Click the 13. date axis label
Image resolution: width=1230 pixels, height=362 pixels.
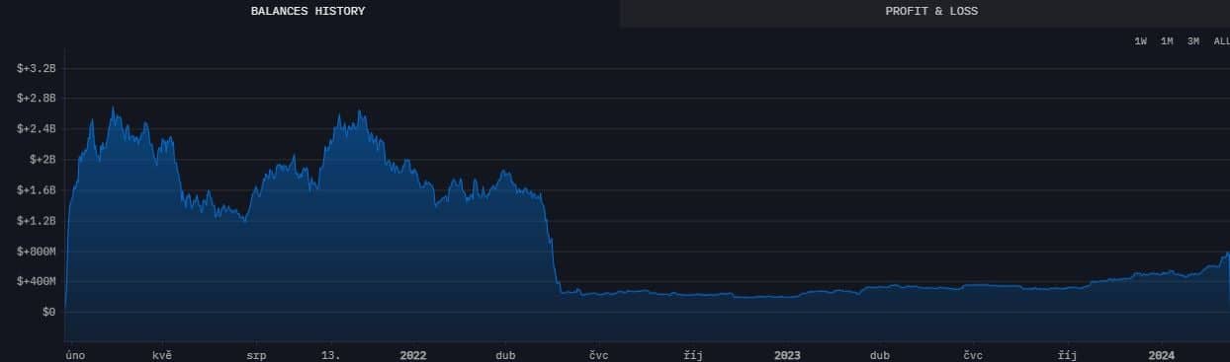331,354
